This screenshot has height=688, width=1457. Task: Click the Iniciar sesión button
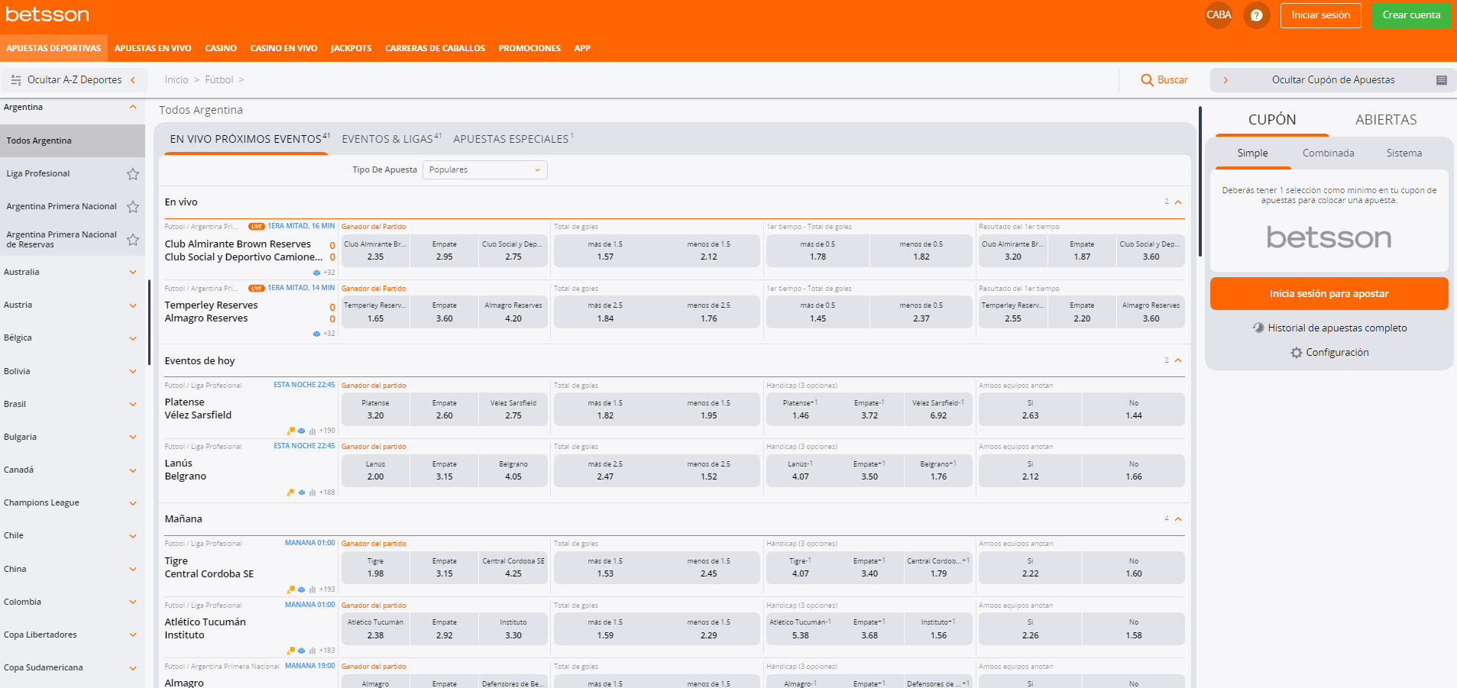click(1320, 15)
